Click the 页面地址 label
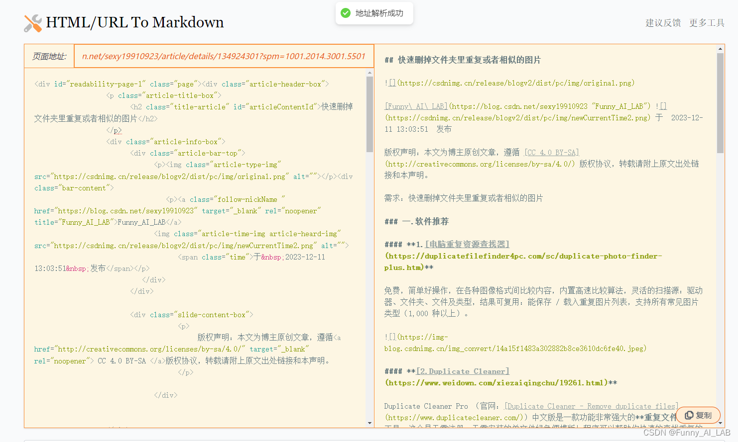 [x=49, y=56]
